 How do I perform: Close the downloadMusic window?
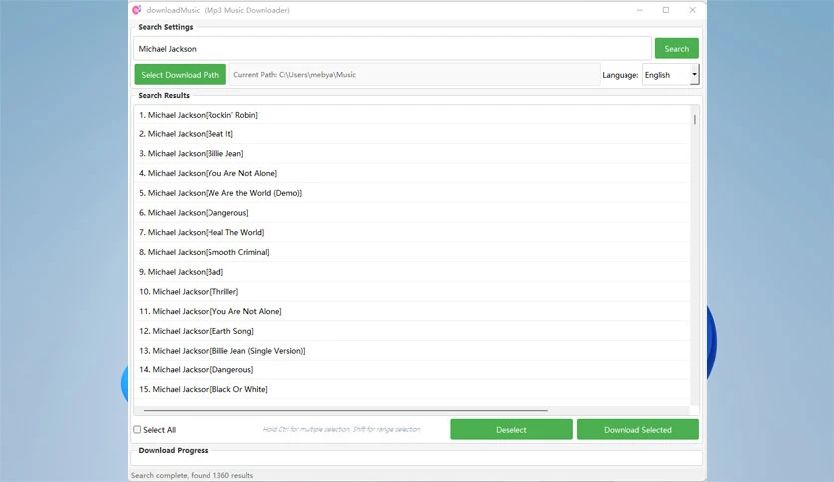692,10
